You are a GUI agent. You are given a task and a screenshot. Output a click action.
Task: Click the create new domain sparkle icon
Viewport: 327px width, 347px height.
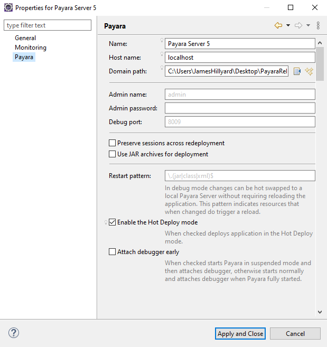click(309, 71)
